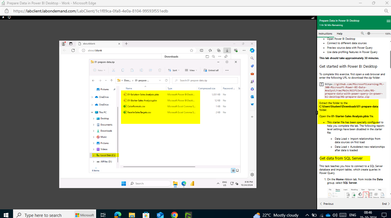Open Downloads icon in inner Edge toolbar
Image resolution: width=391 pixels, height=218 pixels.
click(x=227, y=50)
